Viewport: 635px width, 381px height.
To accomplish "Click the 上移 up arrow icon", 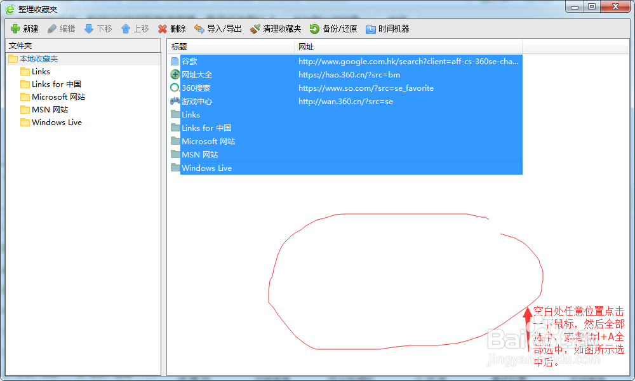I will (126, 29).
